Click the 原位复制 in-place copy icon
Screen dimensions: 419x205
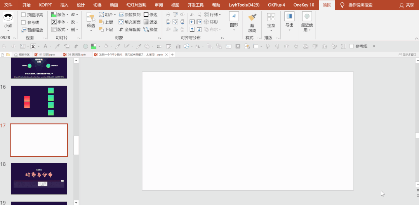121,15
